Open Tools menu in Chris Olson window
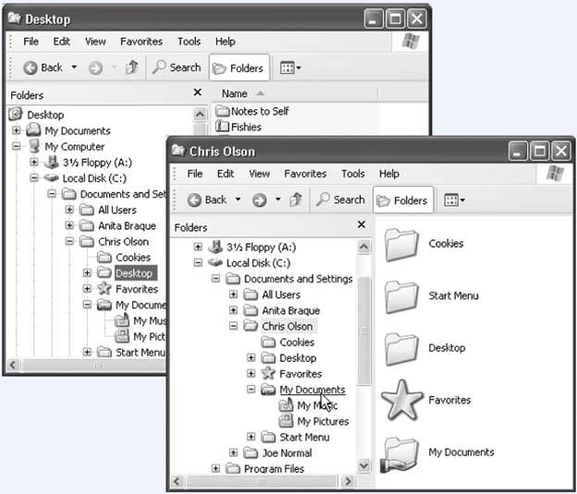The image size is (577, 494). tap(352, 174)
